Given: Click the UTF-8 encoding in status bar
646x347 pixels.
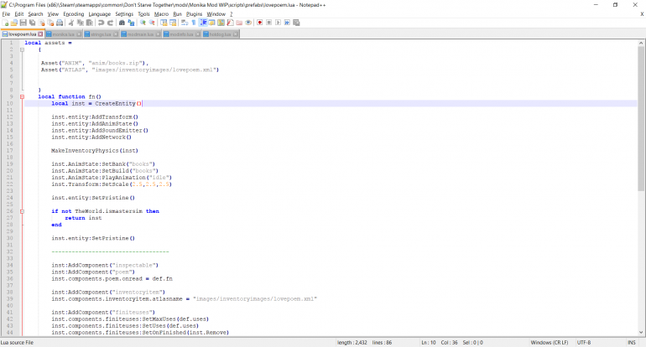Looking at the screenshot, I should (x=584, y=342).
